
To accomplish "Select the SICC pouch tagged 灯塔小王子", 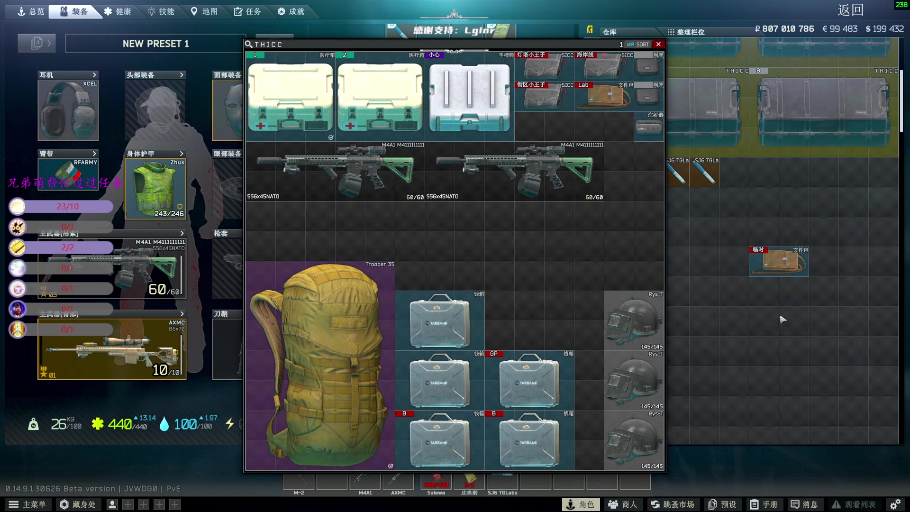I will click(544, 67).
